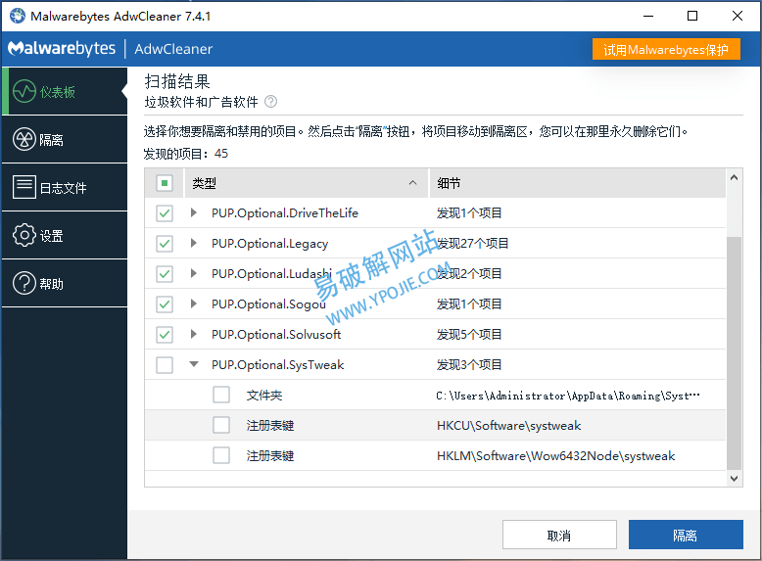The width and height of the screenshot is (762, 561).
Task: Click the help icon next to 垃圾软件和广告软件
Action: coord(270,102)
